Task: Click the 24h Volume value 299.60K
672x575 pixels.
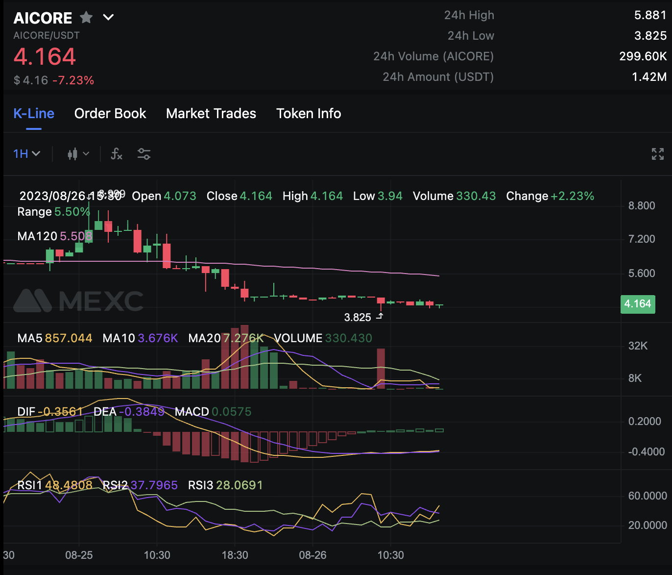Action: [x=643, y=56]
